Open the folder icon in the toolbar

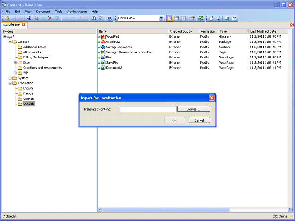(7, 18)
